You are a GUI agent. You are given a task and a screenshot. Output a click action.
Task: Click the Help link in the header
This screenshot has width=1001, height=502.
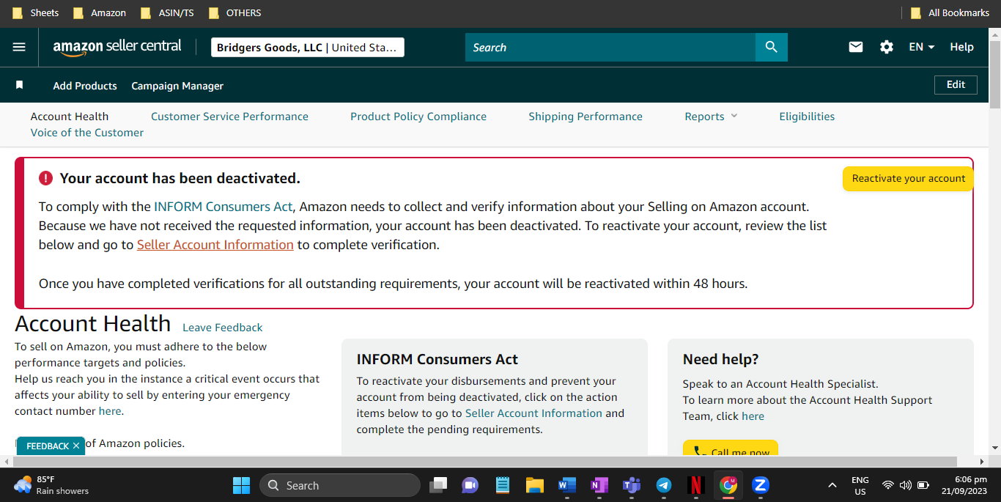pos(961,47)
